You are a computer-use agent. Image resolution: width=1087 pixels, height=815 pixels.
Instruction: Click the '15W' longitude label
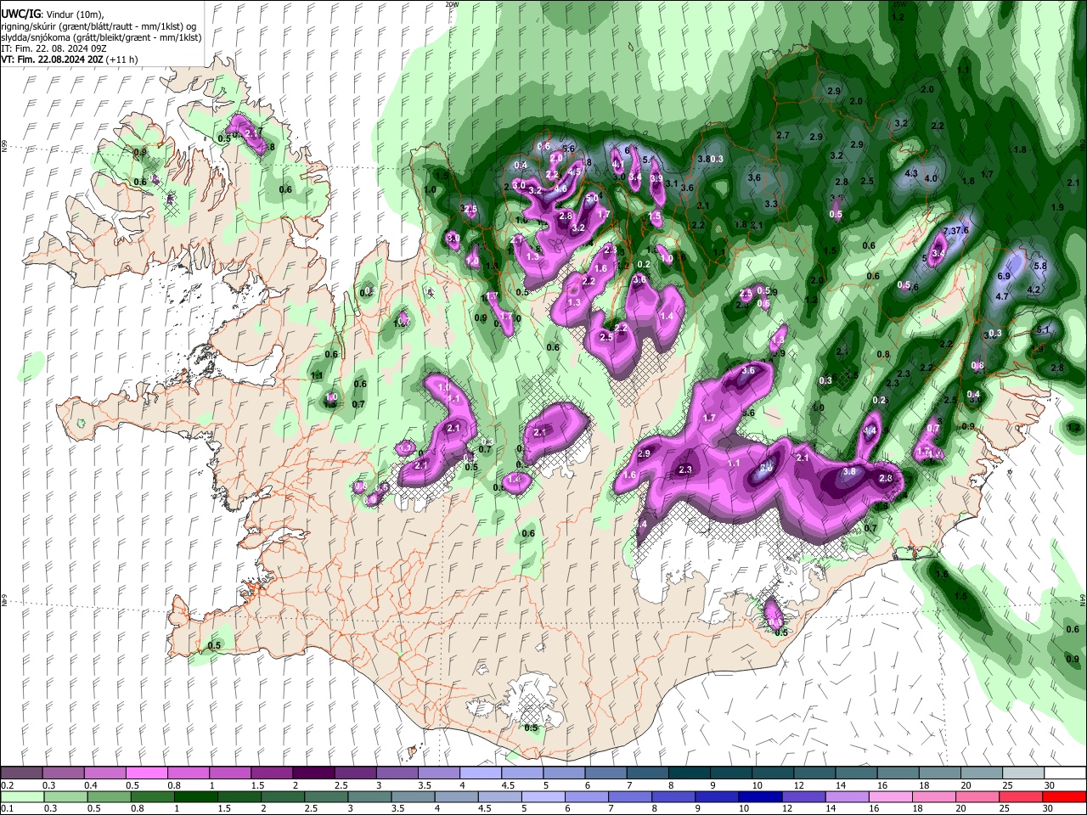tap(899, 4)
